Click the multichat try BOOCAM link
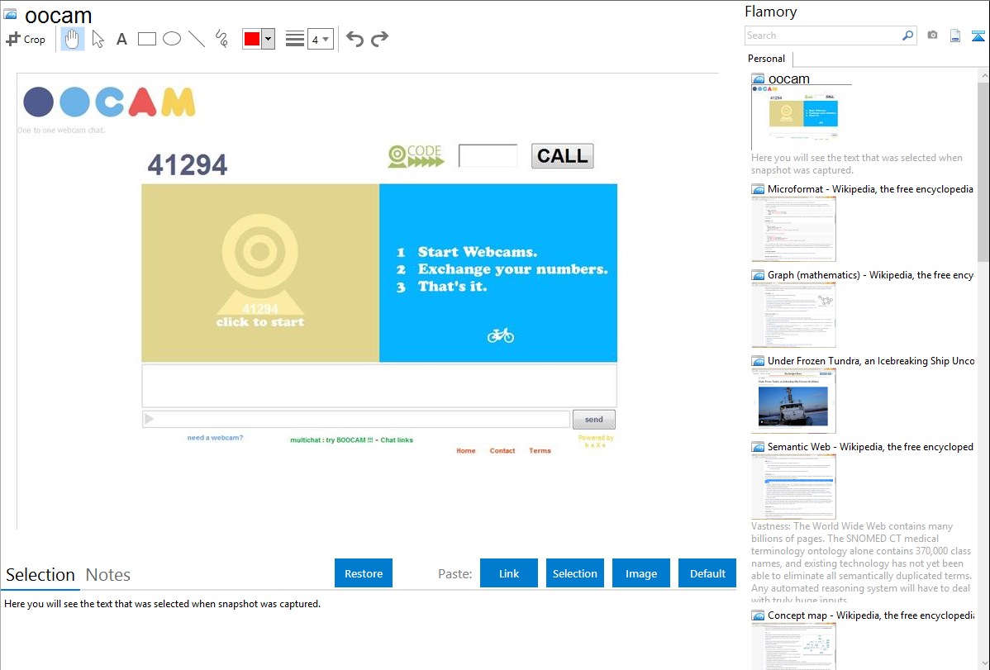 tap(352, 440)
